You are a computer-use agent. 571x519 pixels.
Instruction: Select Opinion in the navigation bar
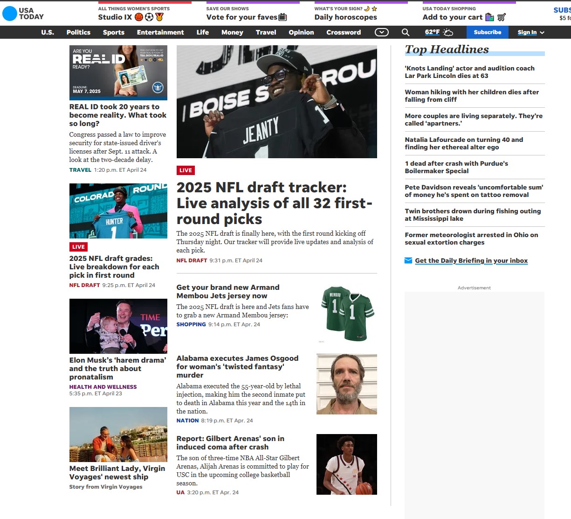[x=301, y=32]
